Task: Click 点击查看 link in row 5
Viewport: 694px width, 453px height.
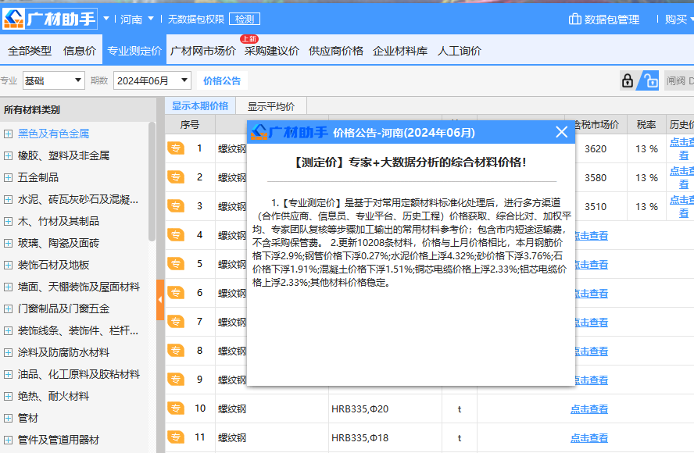Action: 591,265
